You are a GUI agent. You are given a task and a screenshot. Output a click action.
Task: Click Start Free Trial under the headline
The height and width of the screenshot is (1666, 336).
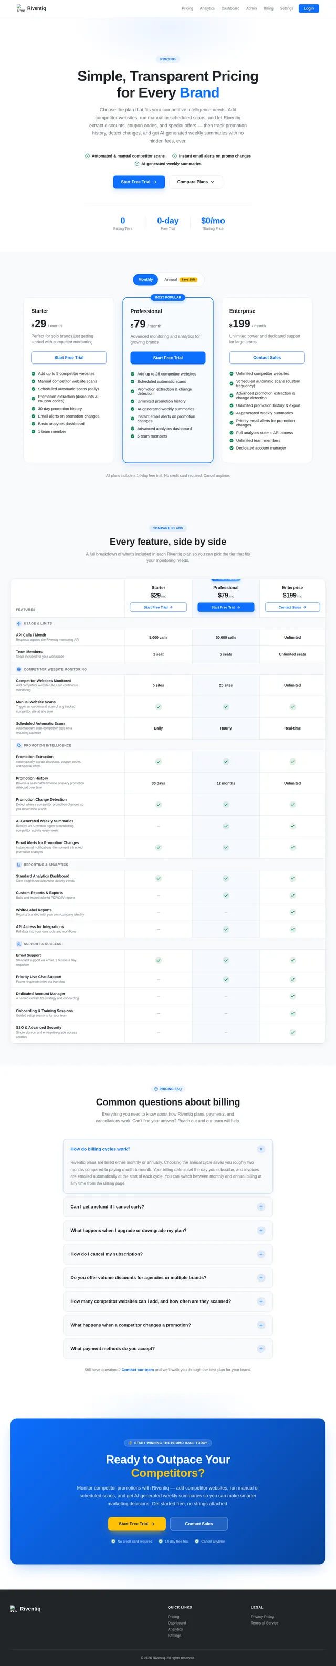[139, 182]
